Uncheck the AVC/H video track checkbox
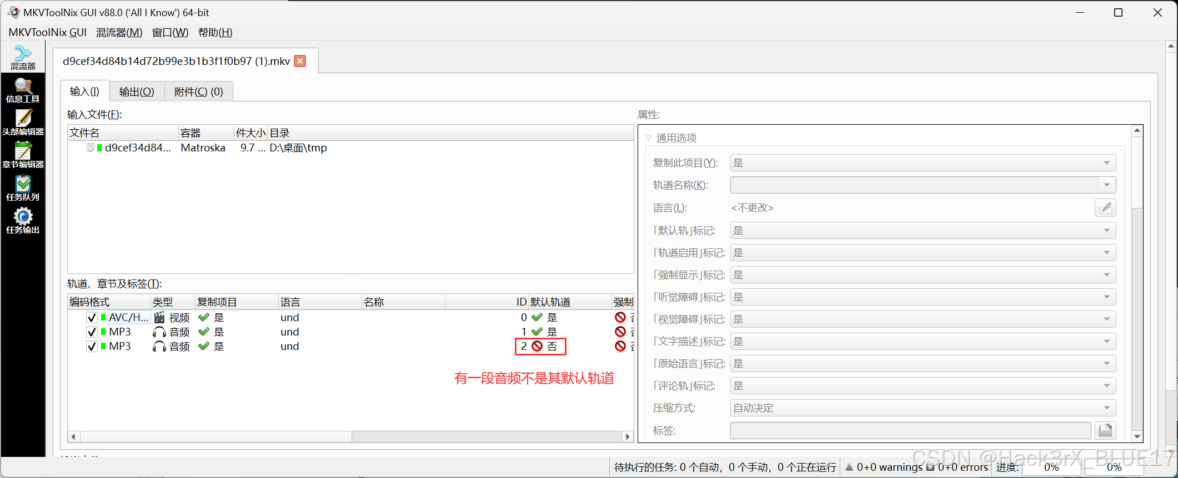Image resolution: width=1178 pixels, height=478 pixels. point(92,318)
